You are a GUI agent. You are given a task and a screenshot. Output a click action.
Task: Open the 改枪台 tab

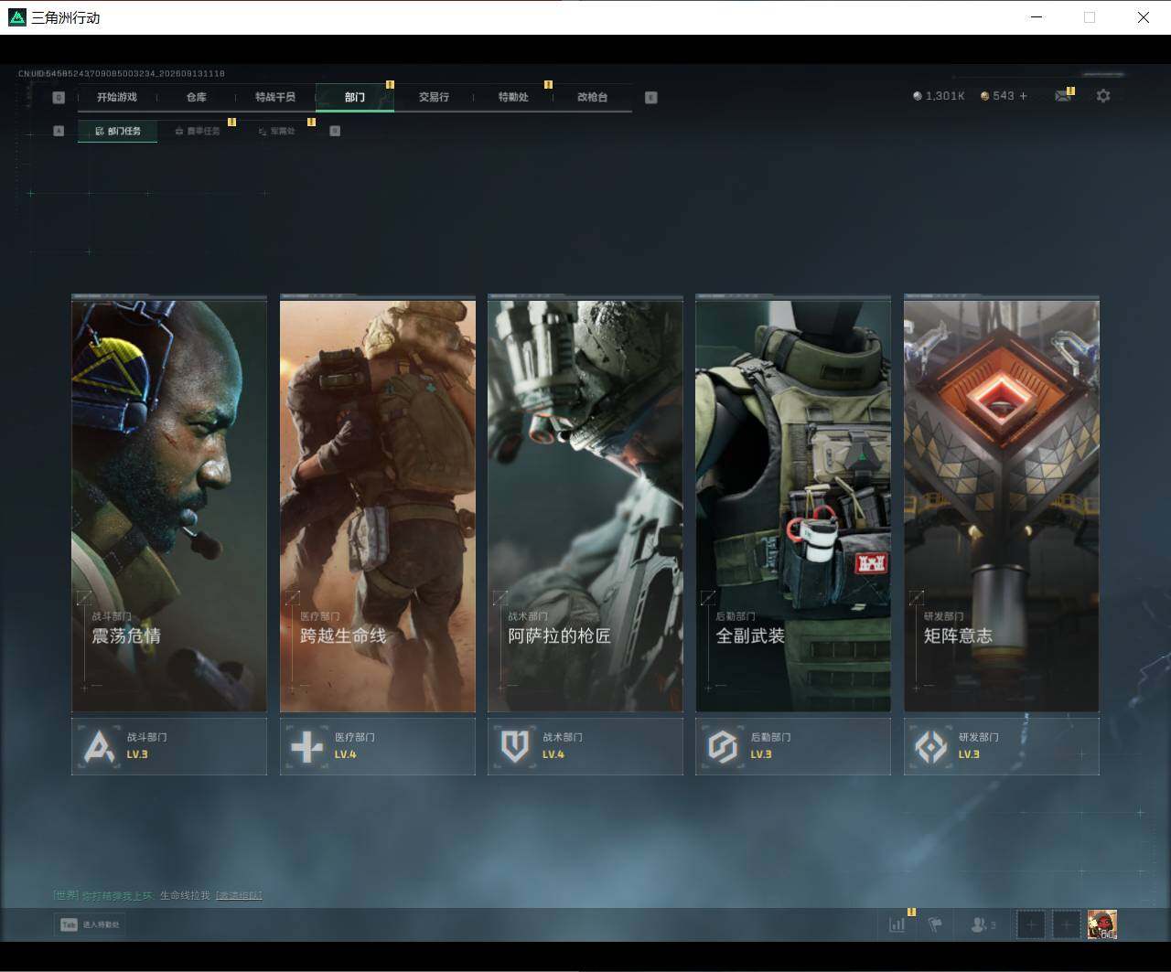[592, 97]
